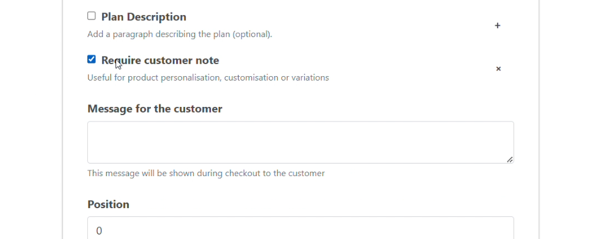The image size is (596, 239).
Task: Click the word 'note' in Require customer note
Action: (206, 60)
